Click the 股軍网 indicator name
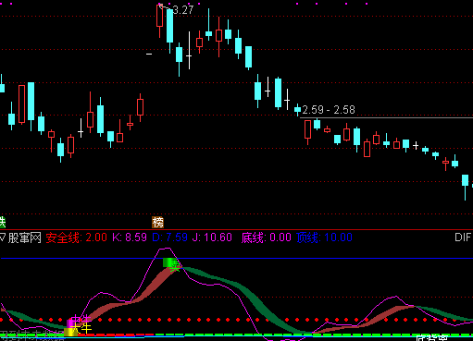Screen dimensions: 473x341 pos(25,237)
